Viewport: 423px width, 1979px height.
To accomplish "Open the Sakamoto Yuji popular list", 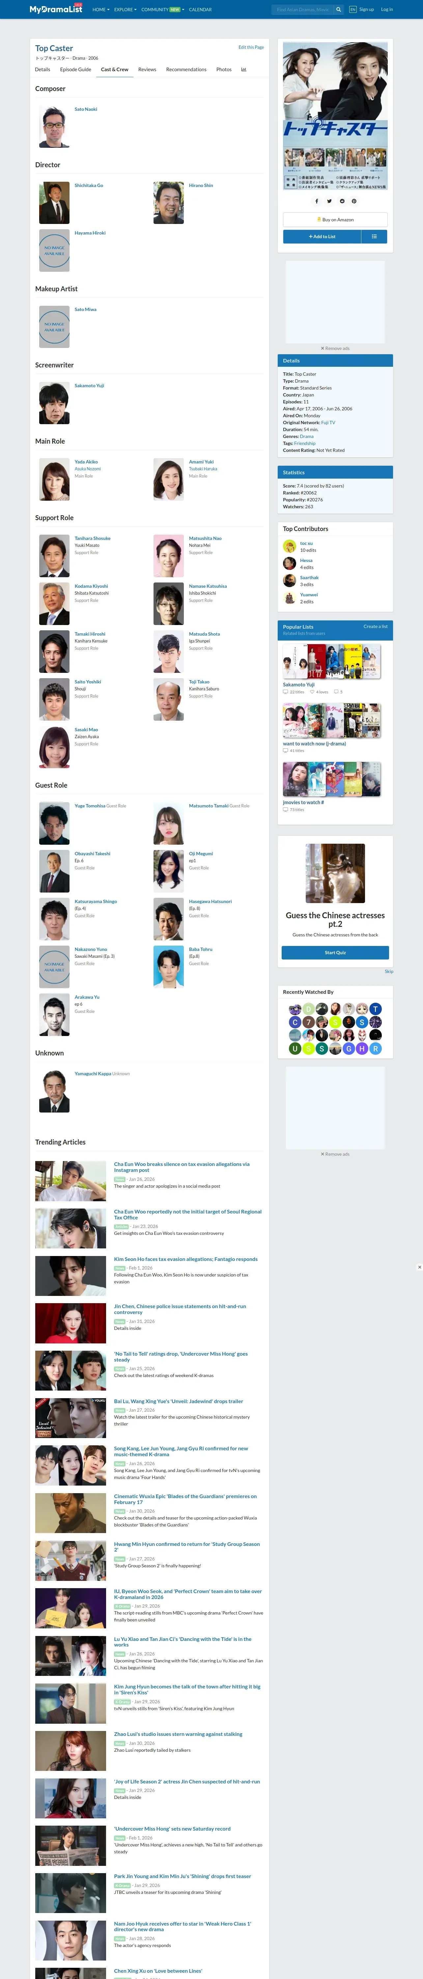I will click(298, 684).
